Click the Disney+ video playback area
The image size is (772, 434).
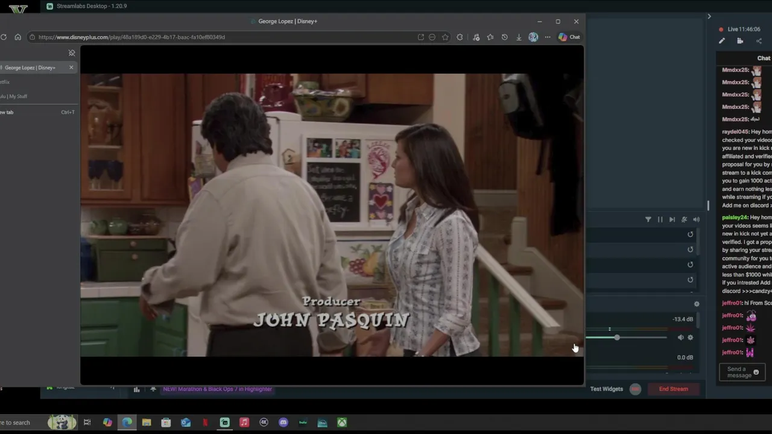pyautogui.click(x=332, y=215)
